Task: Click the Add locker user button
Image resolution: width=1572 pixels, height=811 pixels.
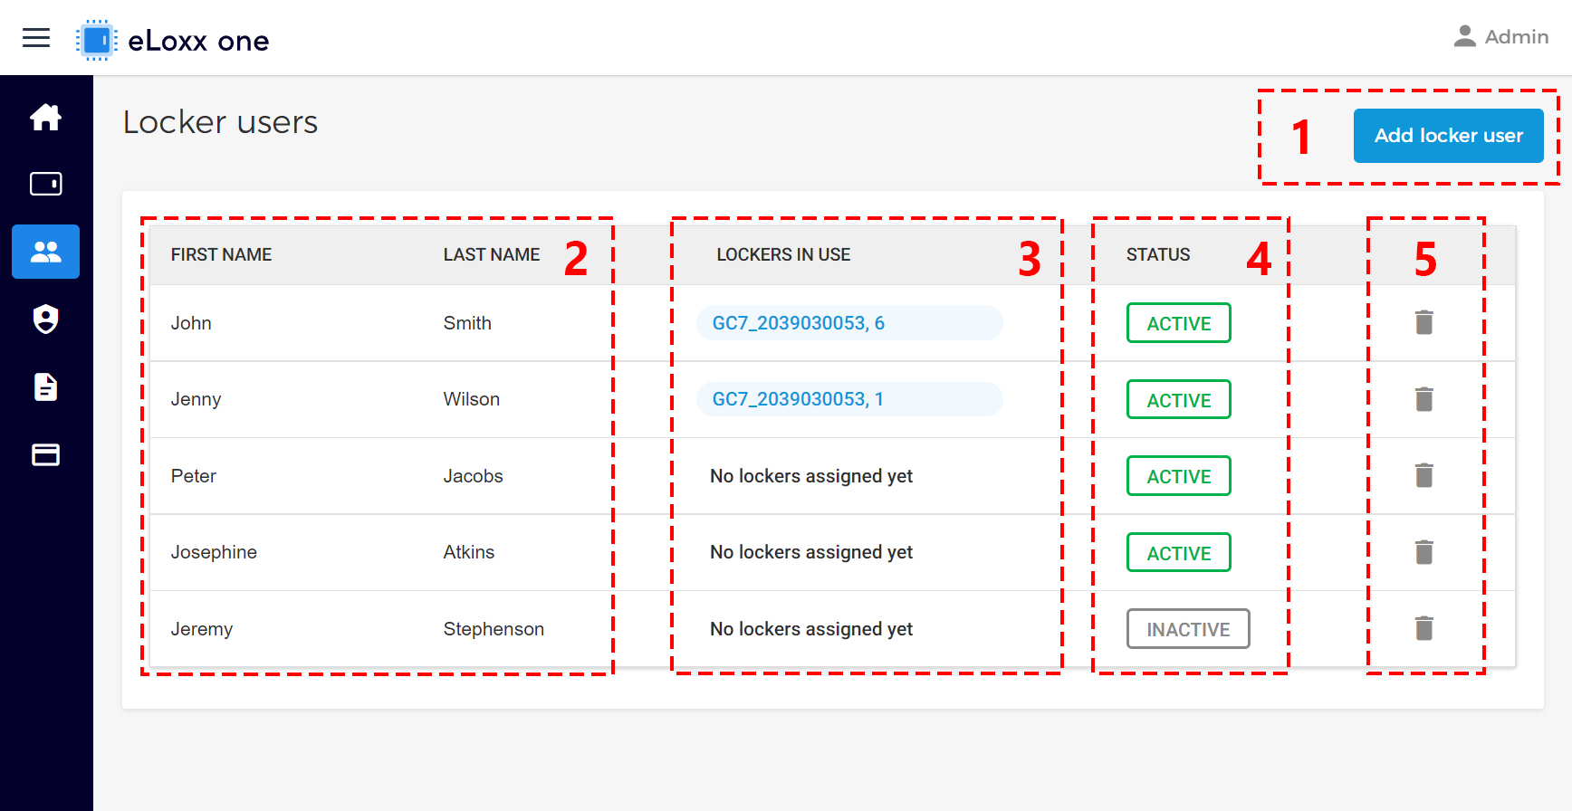Action: tap(1449, 136)
